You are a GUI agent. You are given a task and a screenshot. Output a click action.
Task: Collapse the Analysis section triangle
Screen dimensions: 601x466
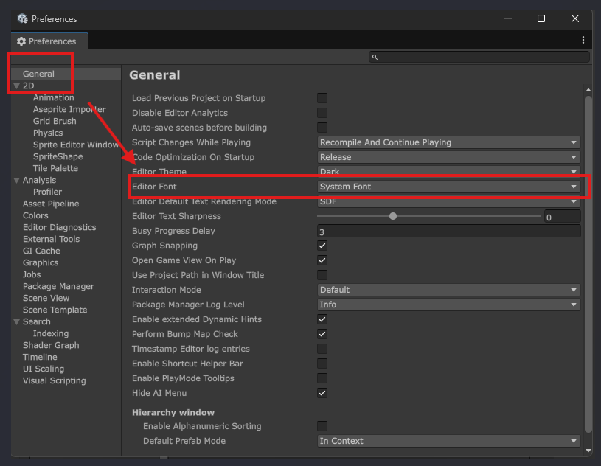click(16, 180)
